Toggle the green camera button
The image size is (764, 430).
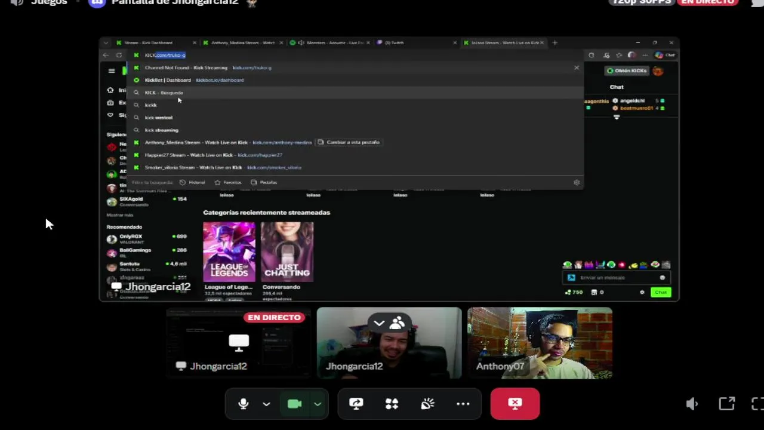click(295, 404)
